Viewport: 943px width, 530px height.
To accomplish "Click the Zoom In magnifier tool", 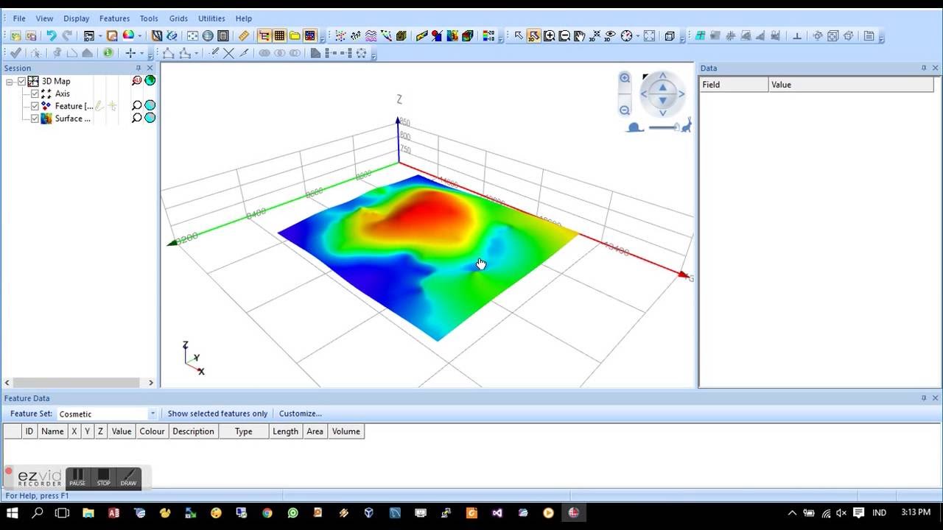I will point(550,35).
